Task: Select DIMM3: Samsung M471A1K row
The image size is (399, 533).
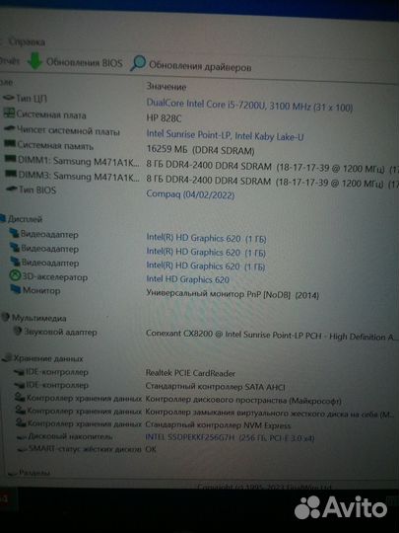Action: 79,176
